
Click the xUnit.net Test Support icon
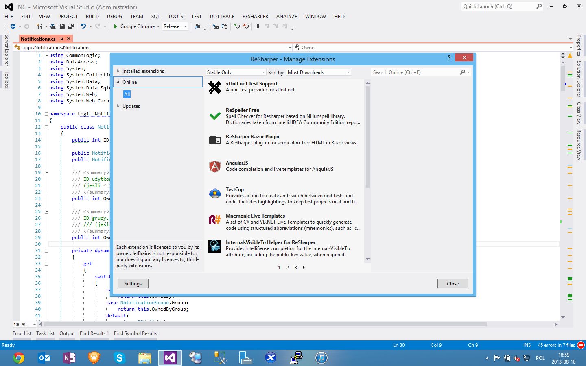pos(215,87)
